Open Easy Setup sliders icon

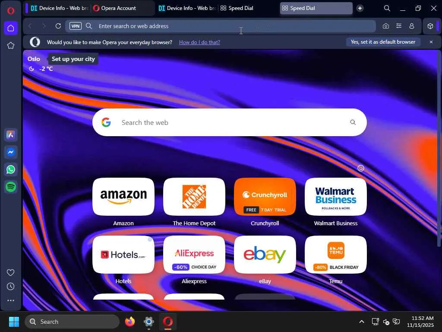tap(399, 26)
